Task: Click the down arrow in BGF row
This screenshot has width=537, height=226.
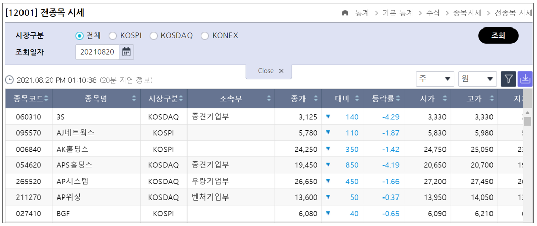Action: coord(328,213)
